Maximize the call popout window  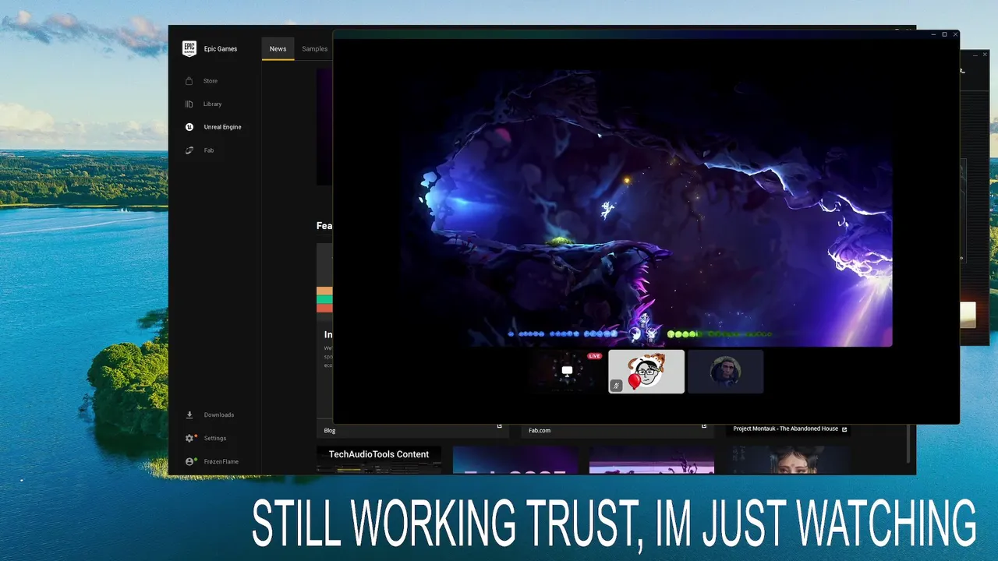pos(944,34)
